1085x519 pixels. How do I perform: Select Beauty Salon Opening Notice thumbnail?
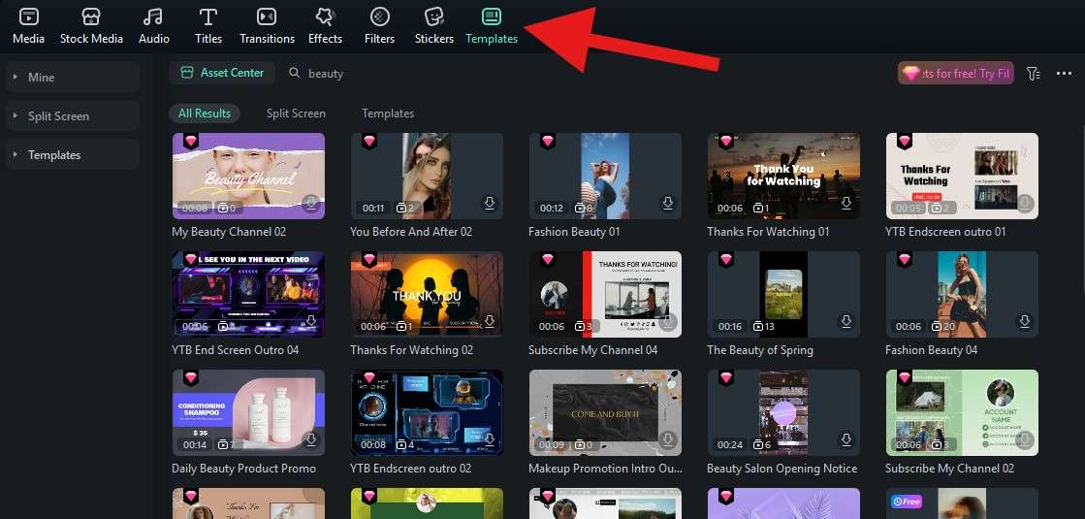pos(783,412)
